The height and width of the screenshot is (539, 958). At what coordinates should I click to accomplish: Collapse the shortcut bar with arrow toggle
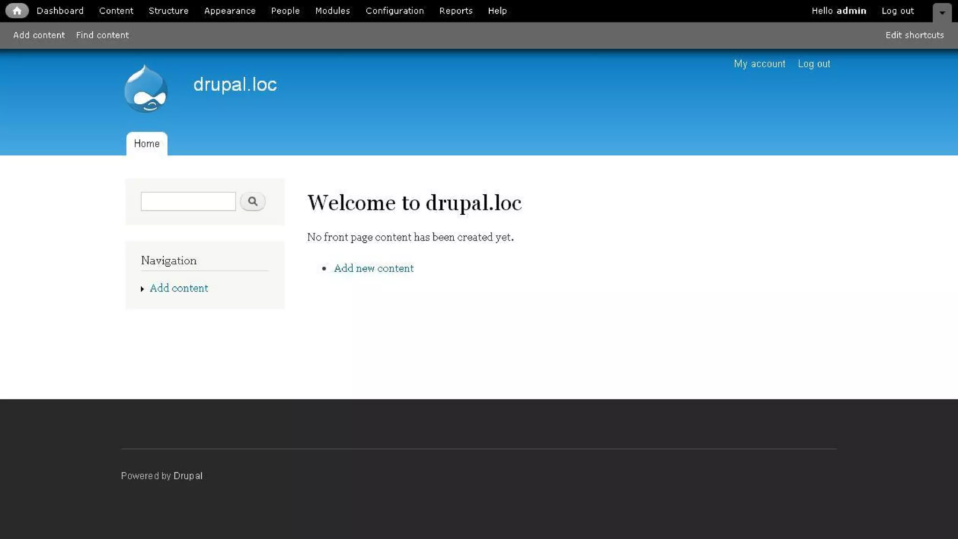pyautogui.click(x=942, y=13)
